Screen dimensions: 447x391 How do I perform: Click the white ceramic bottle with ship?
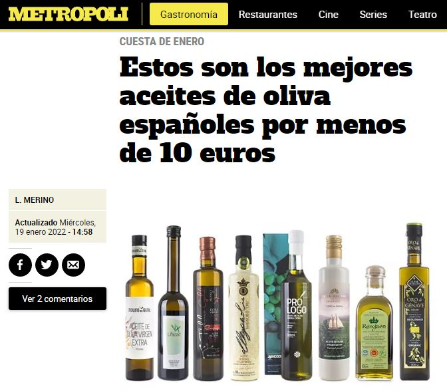tap(333, 308)
